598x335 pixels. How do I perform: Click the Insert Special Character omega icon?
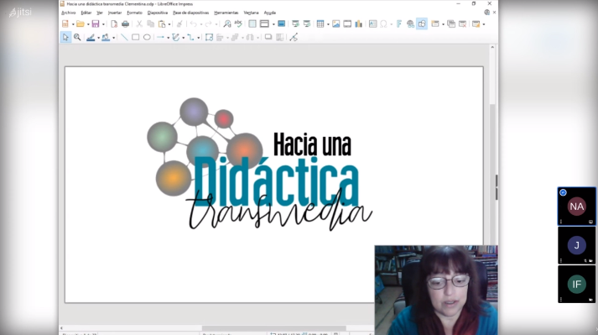coord(383,24)
